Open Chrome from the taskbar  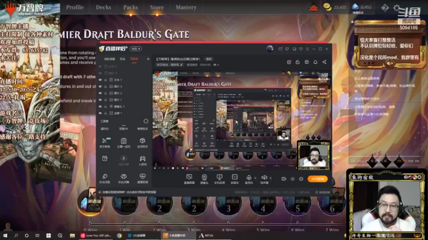[x=119, y=236]
